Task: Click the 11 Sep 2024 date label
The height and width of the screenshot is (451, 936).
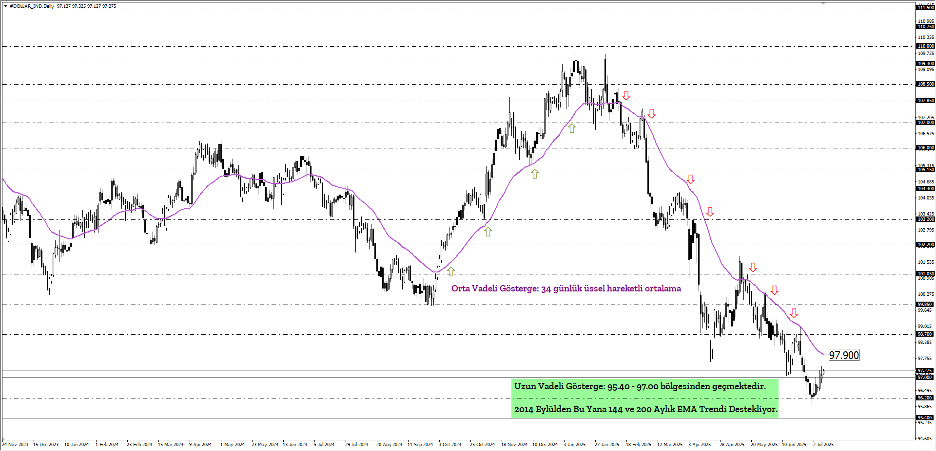Action: [x=420, y=445]
